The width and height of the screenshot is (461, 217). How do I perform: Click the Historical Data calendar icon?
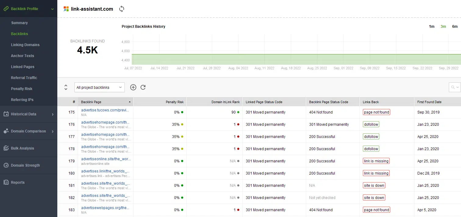coord(6,114)
